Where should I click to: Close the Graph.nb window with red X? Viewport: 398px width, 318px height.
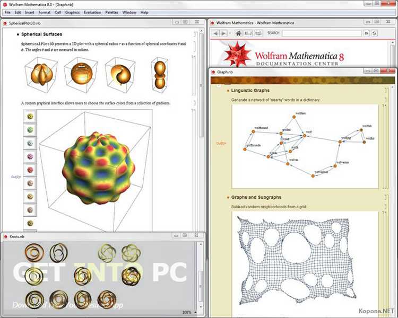click(x=388, y=70)
